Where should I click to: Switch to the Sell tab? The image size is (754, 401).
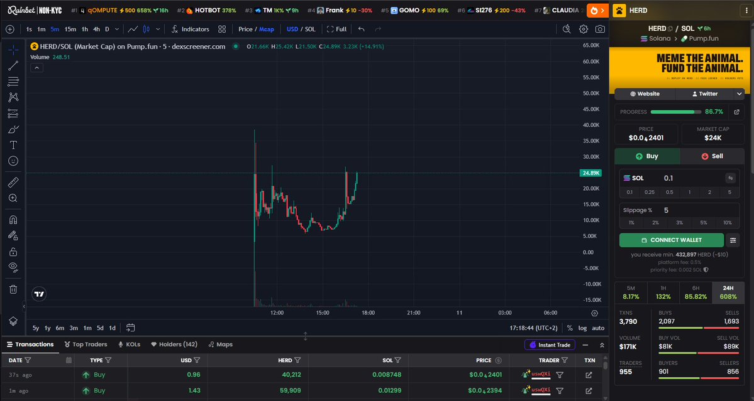[x=712, y=156]
